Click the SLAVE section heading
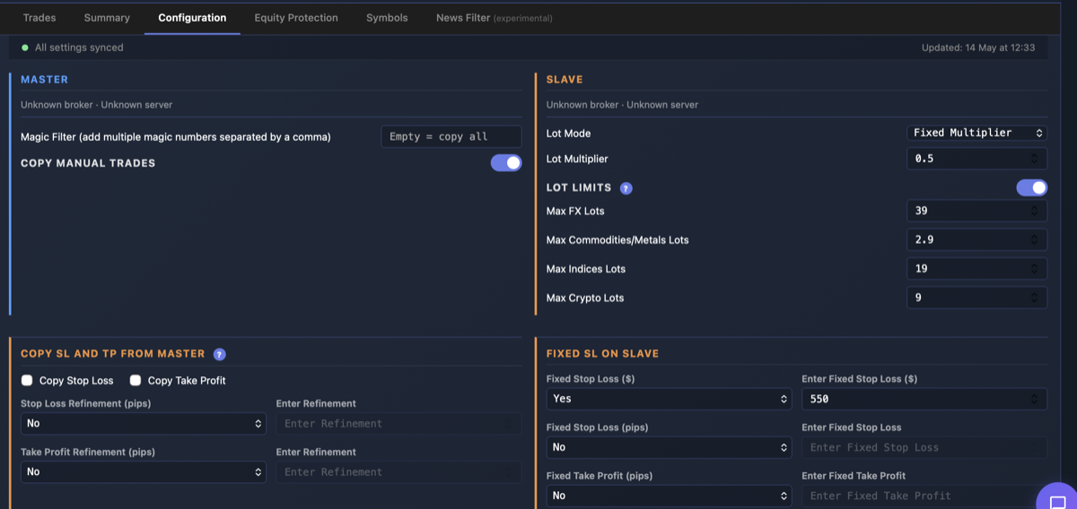The image size is (1077, 509). 565,80
